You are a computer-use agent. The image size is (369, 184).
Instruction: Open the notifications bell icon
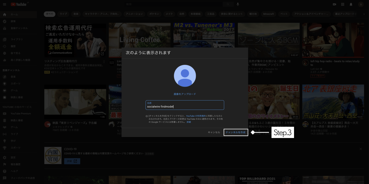tap(351, 4)
